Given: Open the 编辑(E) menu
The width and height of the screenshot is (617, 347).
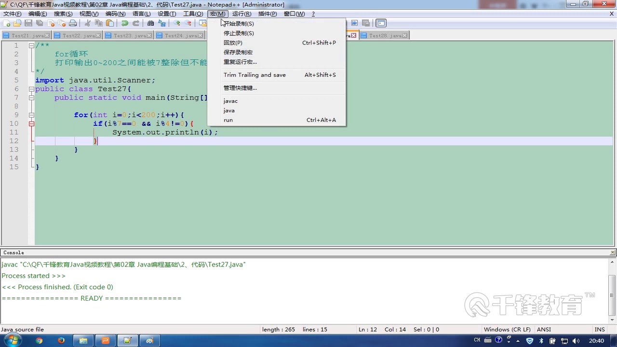Looking at the screenshot, I should (38, 14).
